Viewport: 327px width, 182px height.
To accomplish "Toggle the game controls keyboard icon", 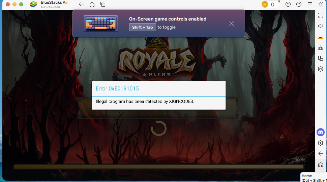I will [x=321, y=37].
